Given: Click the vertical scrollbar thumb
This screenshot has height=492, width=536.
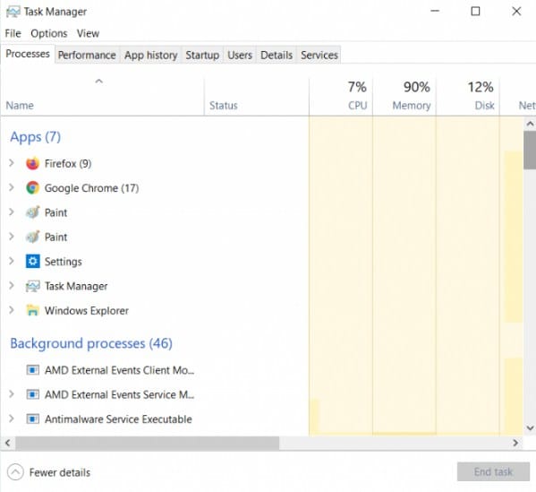Looking at the screenshot, I should (530, 150).
